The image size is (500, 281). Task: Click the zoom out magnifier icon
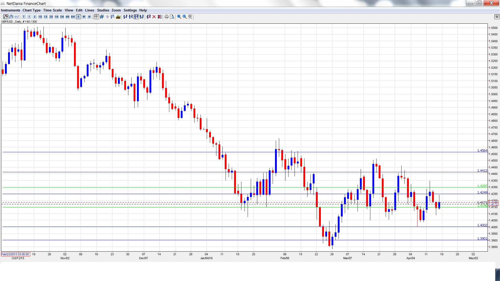tap(185, 17)
